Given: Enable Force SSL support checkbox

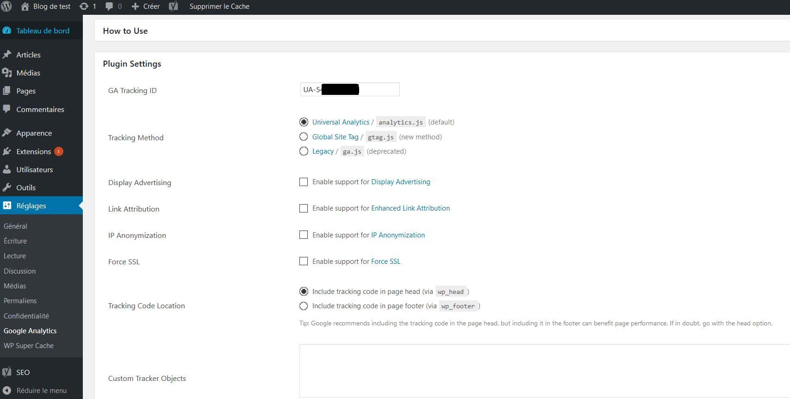Looking at the screenshot, I should coord(304,261).
